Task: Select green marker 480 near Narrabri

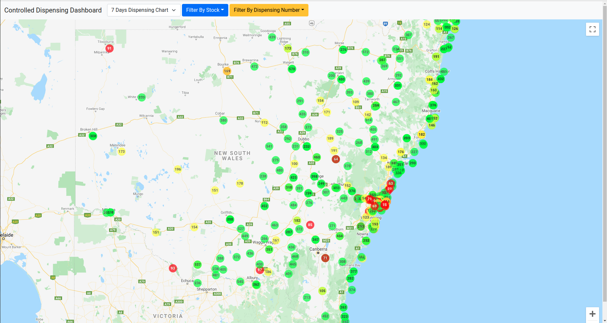Action: (x=342, y=79)
